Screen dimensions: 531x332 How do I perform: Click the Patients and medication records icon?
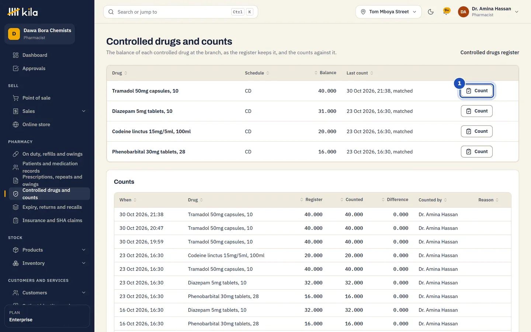(x=15, y=167)
